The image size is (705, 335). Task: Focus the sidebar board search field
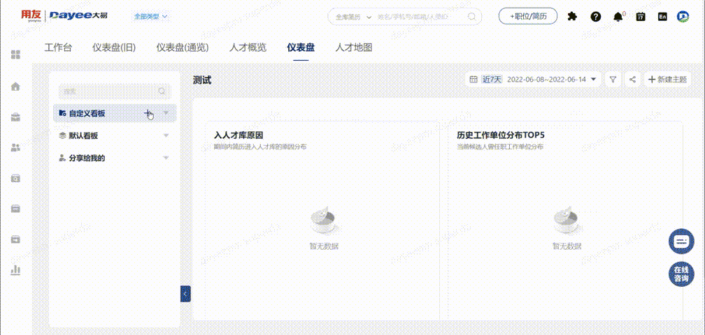coord(115,91)
